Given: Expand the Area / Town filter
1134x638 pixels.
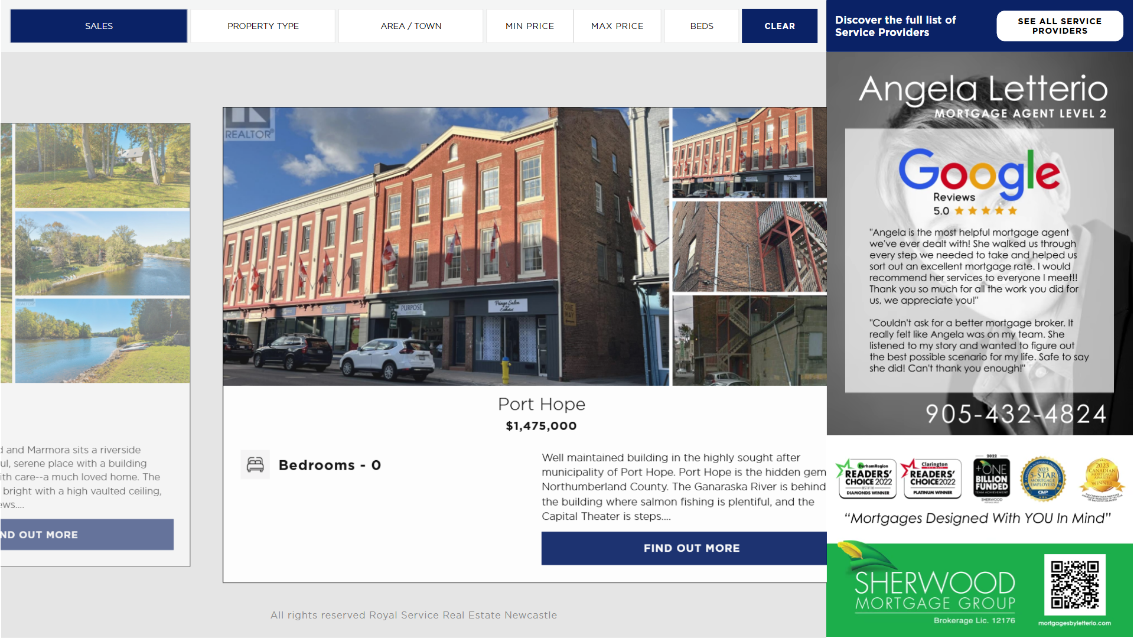Looking at the screenshot, I should [411, 26].
